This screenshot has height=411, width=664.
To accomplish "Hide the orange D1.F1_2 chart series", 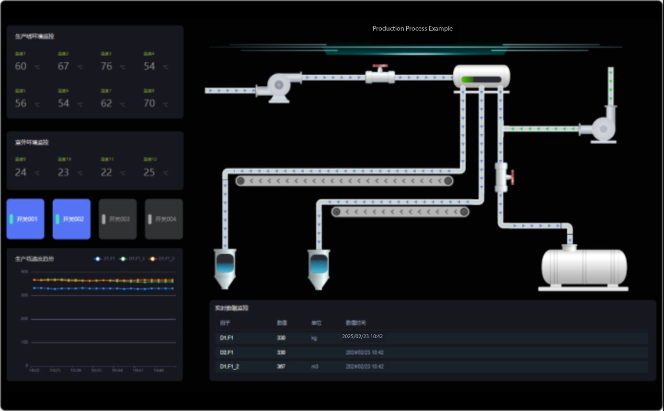I will pyautogui.click(x=161, y=259).
